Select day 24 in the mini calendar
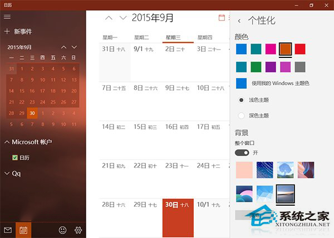334x238 pixels. (43, 102)
